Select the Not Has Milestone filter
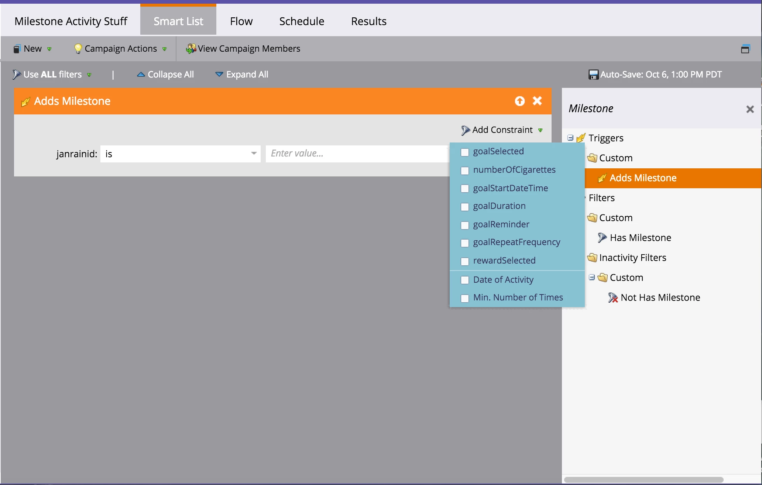The height and width of the screenshot is (485, 762). coord(660,297)
